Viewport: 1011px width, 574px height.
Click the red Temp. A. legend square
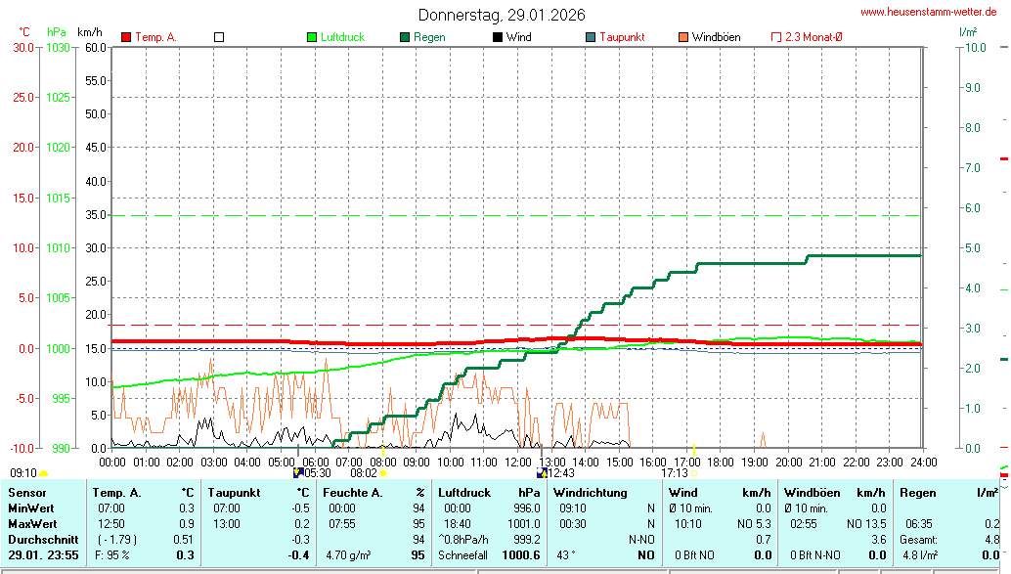pyautogui.click(x=126, y=37)
